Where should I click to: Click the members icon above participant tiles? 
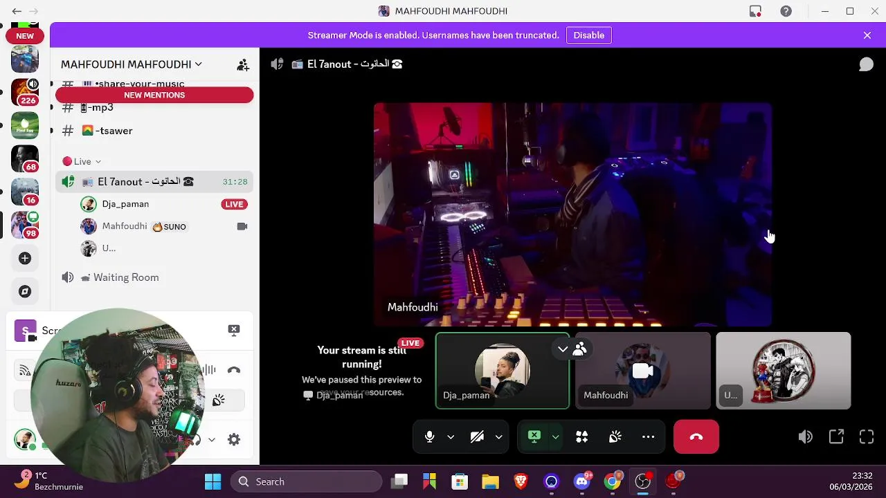580,349
